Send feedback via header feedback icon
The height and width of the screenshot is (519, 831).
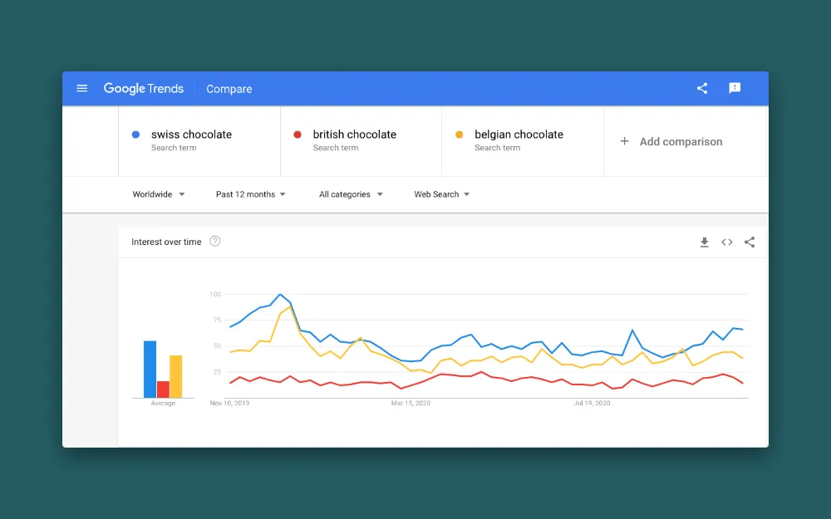coord(735,88)
